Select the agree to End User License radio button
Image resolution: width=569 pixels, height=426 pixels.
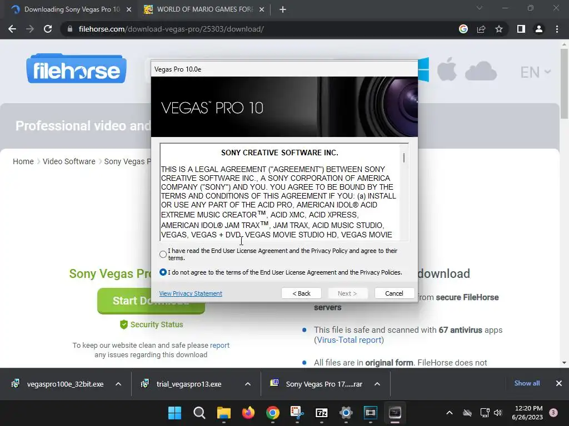163,254
